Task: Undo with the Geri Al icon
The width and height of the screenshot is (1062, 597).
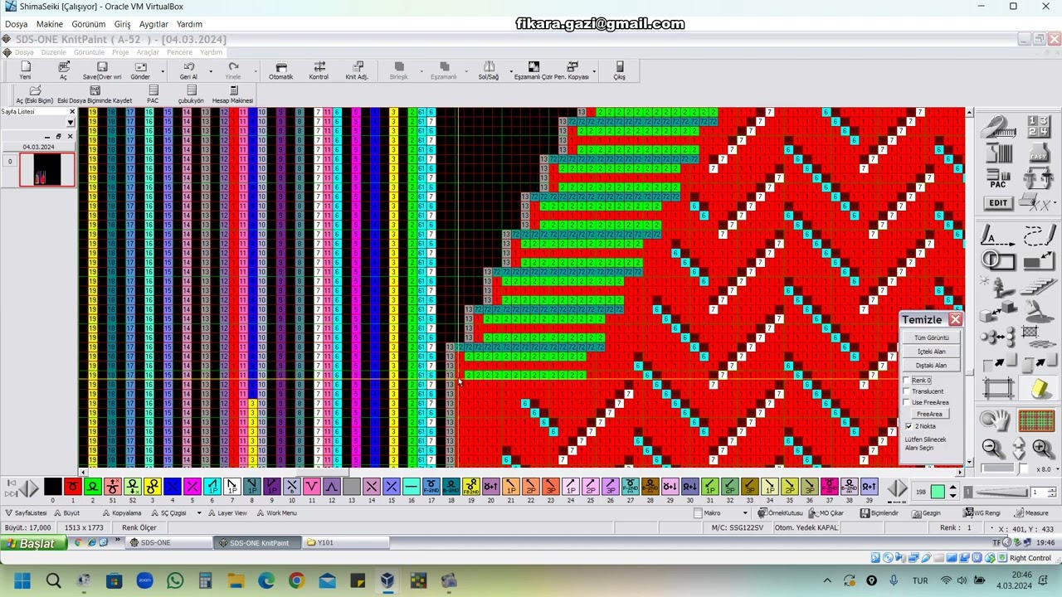Action: tap(188, 70)
